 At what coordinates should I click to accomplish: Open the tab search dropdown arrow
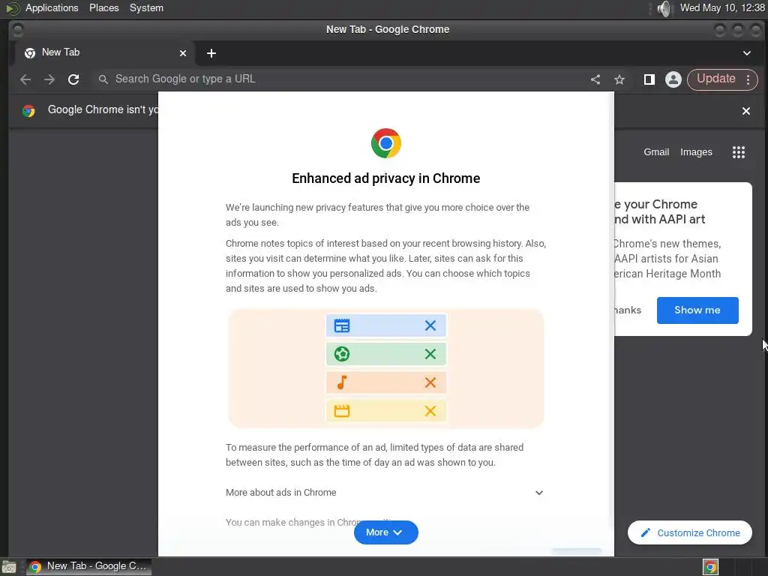[x=747, y=53]
